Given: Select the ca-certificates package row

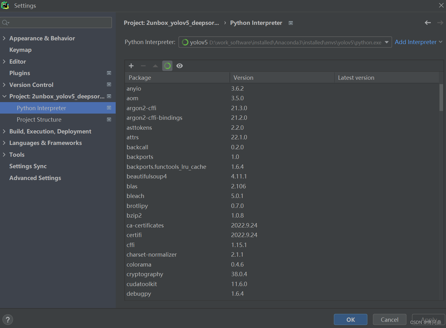Looking at the screenshot, I should point(282,225).
